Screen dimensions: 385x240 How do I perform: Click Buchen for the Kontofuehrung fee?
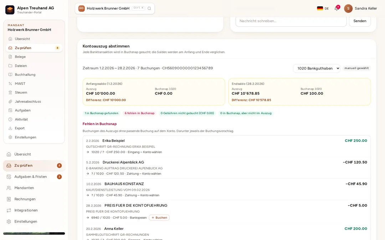tap(159, 218)
